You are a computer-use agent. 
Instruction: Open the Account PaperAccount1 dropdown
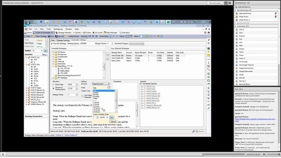point(101,84)
